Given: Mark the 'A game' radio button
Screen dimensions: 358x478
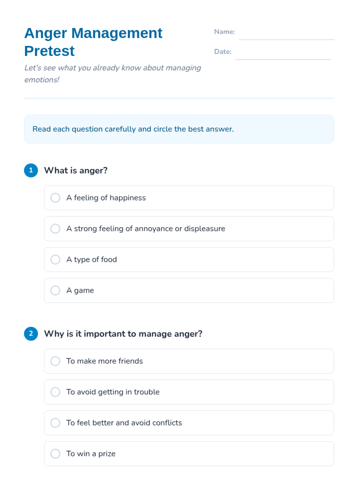Looking at the screenshot, I should (x=55, y=290).
